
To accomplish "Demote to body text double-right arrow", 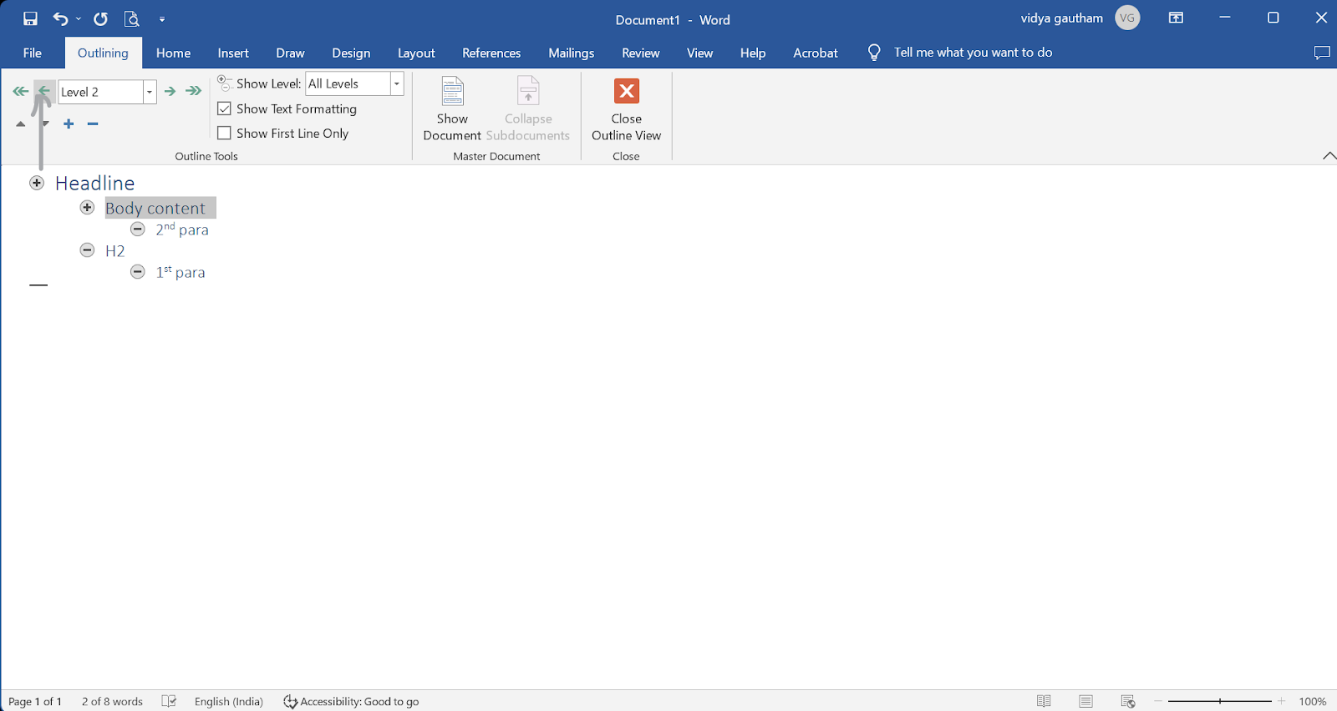I will coord(194,91).
